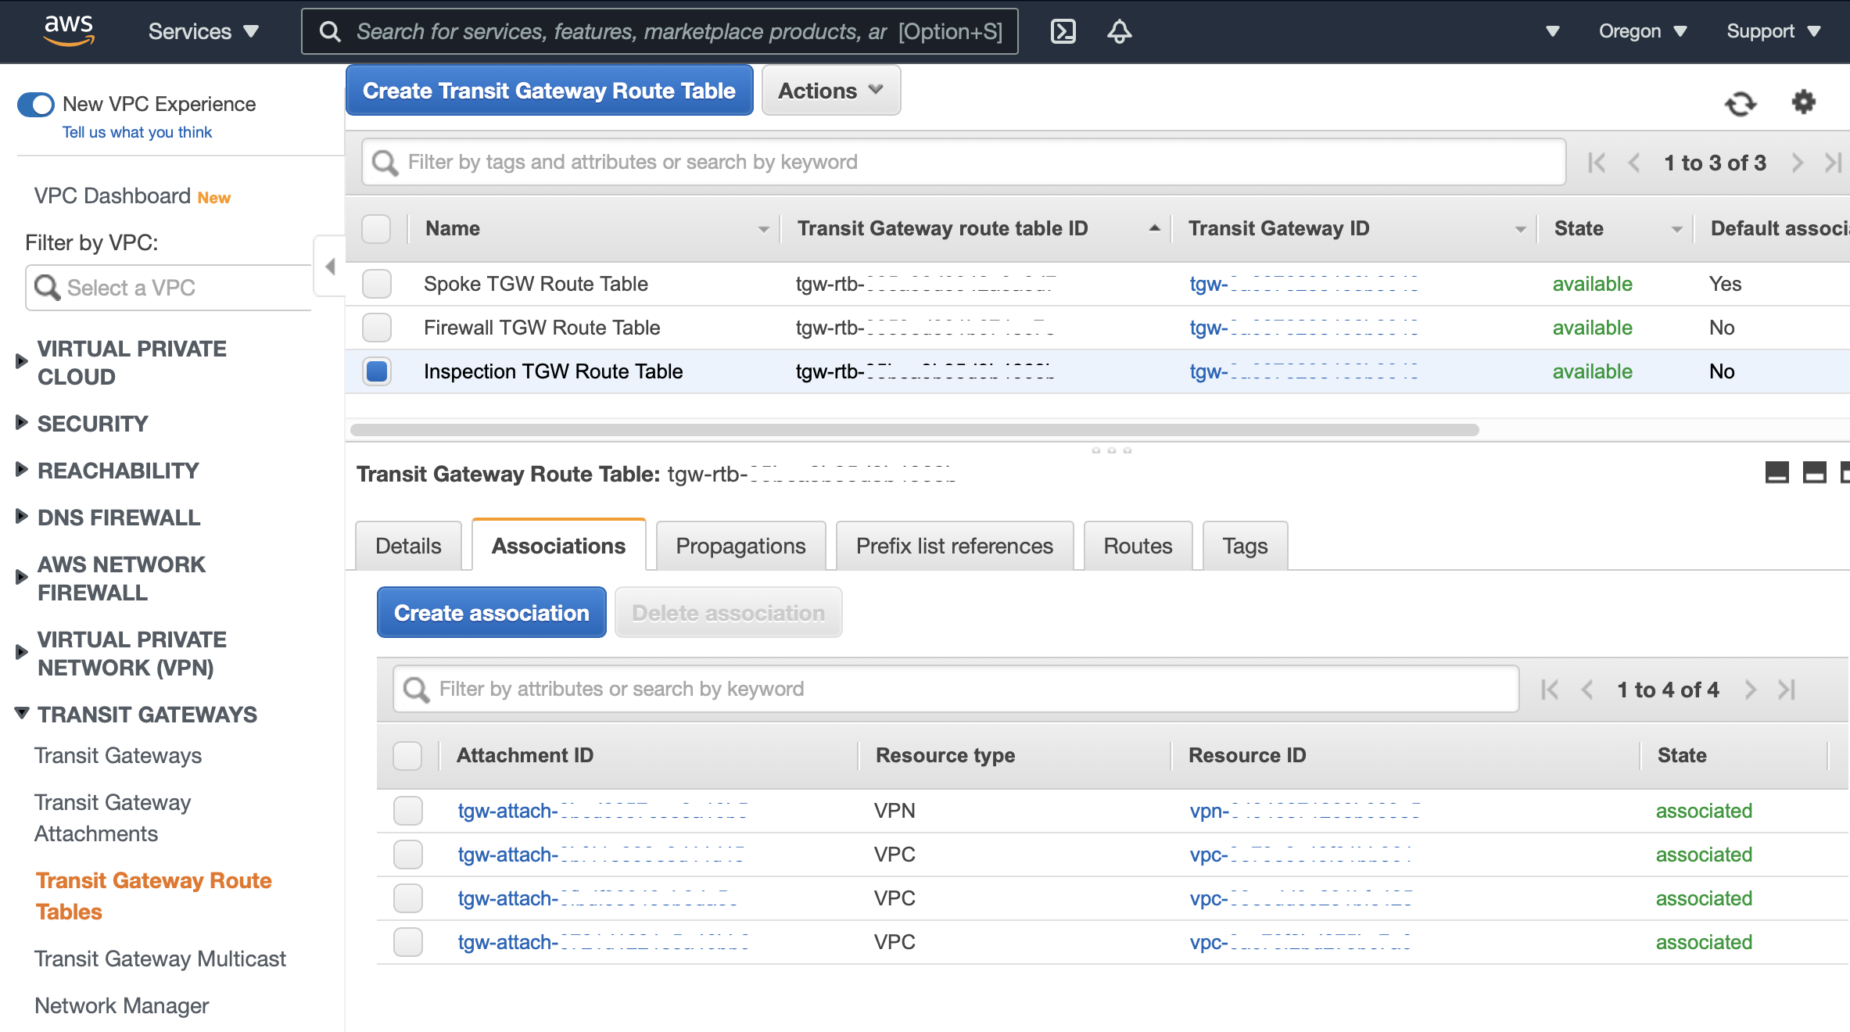Click the notifications bell icon

click(1119, 31)
